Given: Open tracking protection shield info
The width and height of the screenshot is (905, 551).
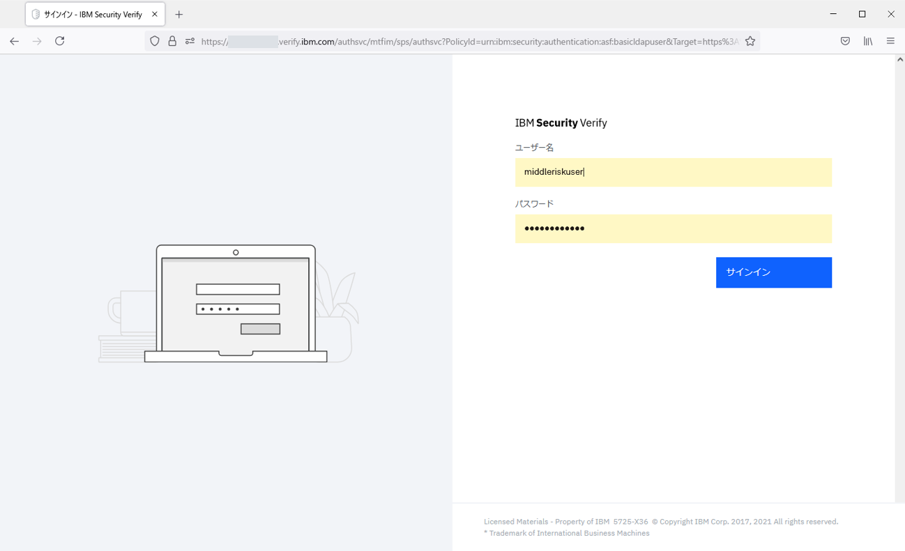Looking at the screenshot, I should [x=155, y=41].
